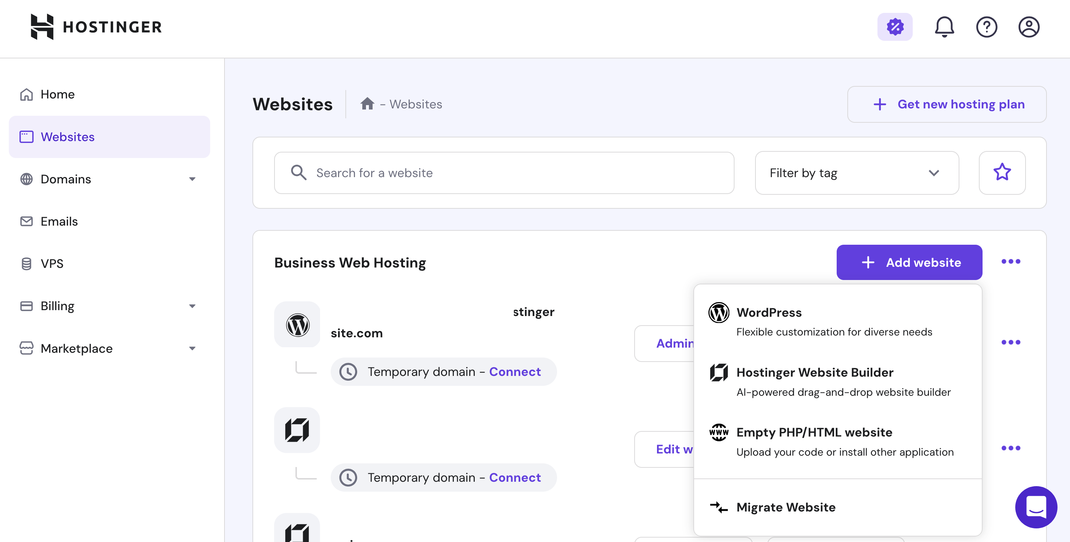Click clock icon on second temporary domain
This screenshot has width=1070, height=542.
[348, 478]
